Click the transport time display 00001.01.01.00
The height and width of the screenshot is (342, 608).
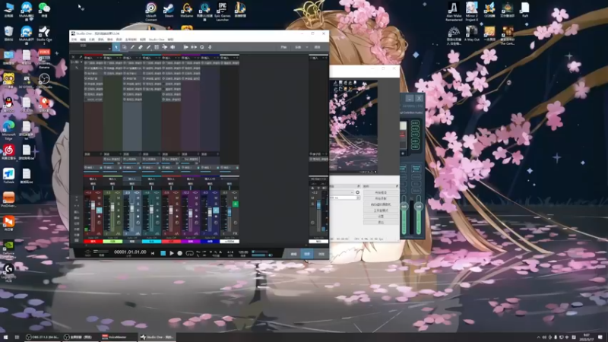coord(130,252)
